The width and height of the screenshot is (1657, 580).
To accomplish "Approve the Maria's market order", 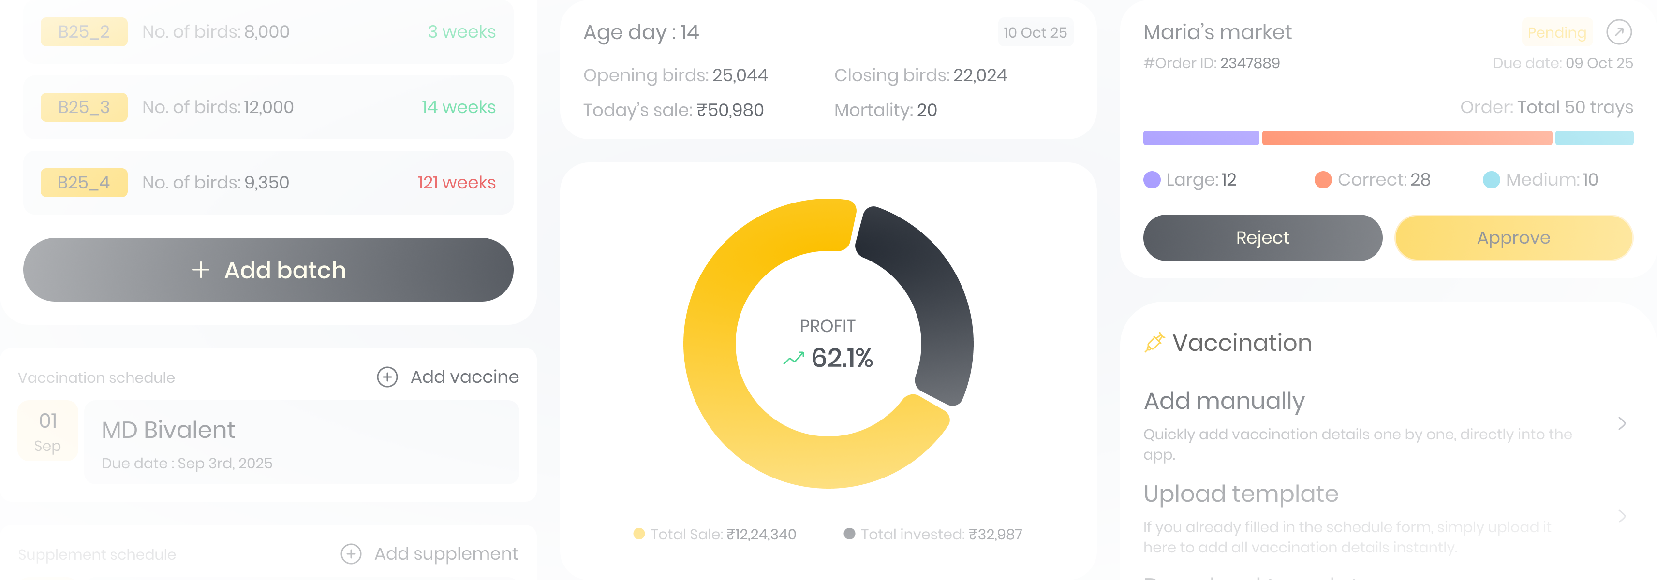I will click(1513, 238).
